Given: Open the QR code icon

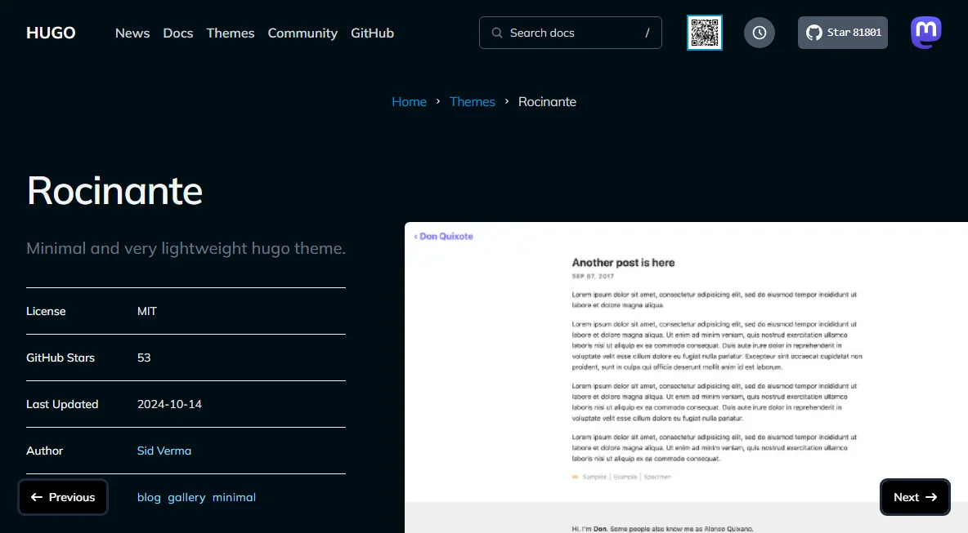Looking at the screenshot, I should click(705, 33).
